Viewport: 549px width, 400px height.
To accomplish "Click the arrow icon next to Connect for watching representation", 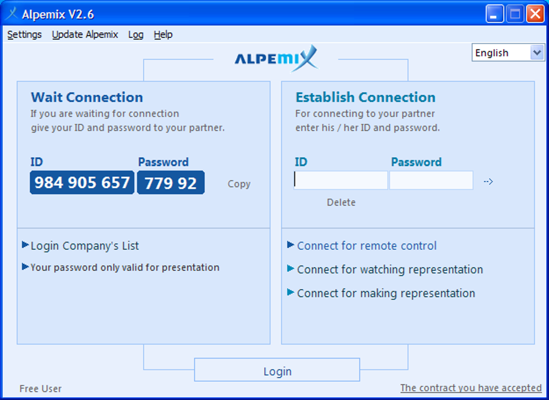I will tap(291, 270).
